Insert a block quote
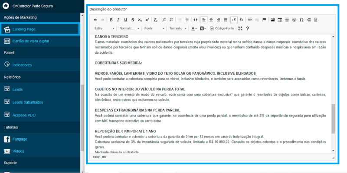 pos(196,20)
